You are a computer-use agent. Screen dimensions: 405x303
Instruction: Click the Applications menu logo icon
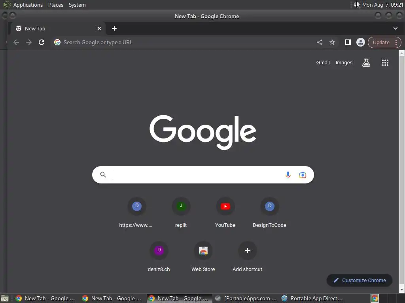click(7, 5)
